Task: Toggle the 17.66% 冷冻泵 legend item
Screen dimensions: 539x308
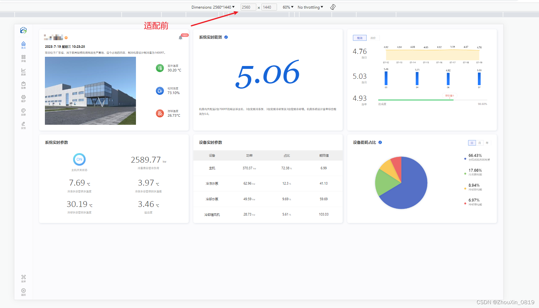Action: (x=473, y=172)
